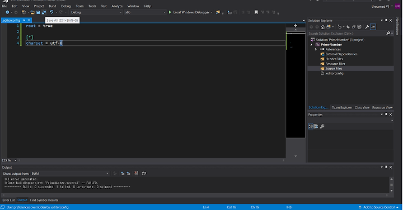
Task: Click Property Pages wrench icon in Properties
Action: click(322, 126)
